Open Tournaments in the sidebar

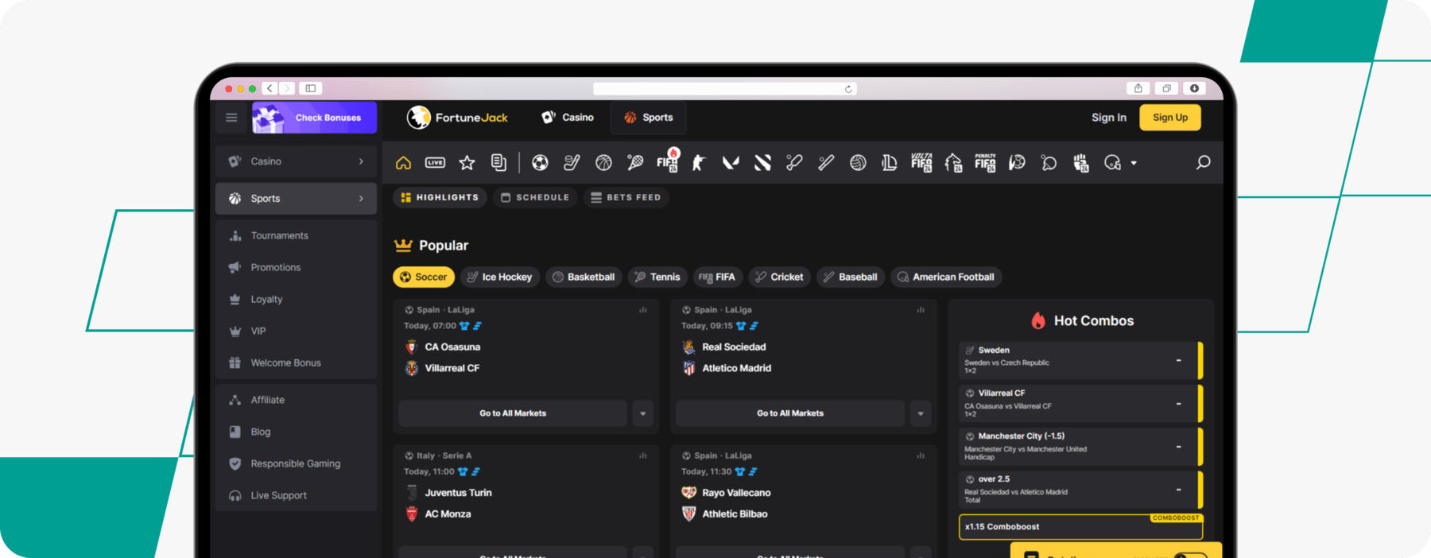coord(296,236)
